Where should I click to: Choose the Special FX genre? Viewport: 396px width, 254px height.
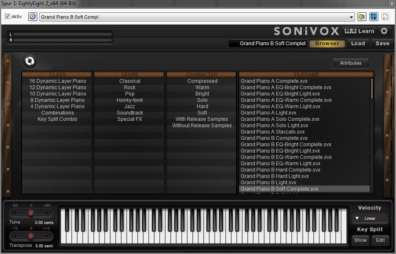[x=129, y=119]
